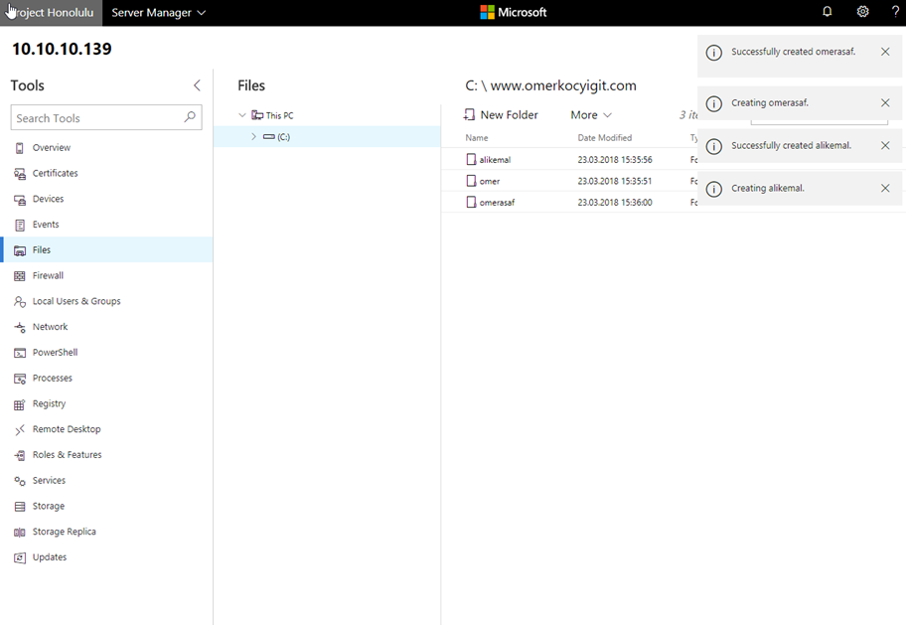Click the date 23.03.2018 15:35:51
906x625 pixels.
pos(615,181)
